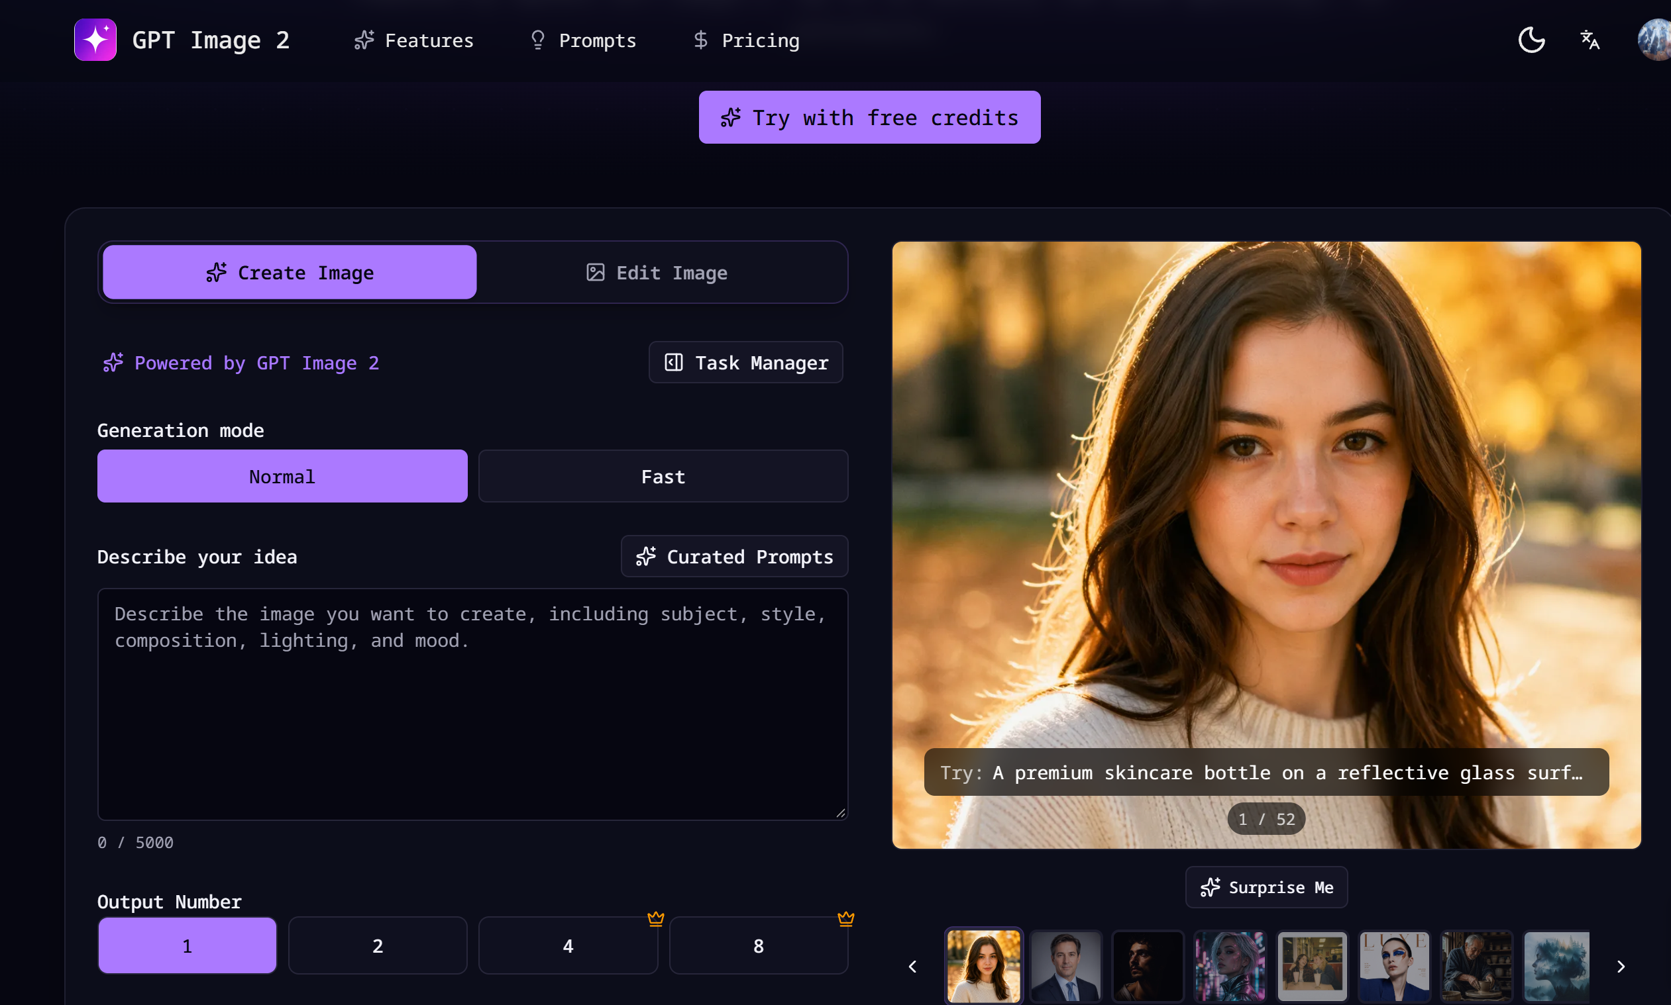Select the blue double-exposure silhouette thumbnail
The image size is (1671, 1005).
1556,967
